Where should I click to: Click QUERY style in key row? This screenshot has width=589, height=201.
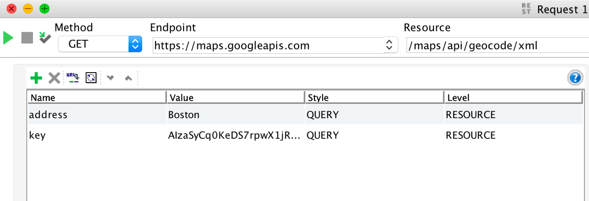coord(375,135)
